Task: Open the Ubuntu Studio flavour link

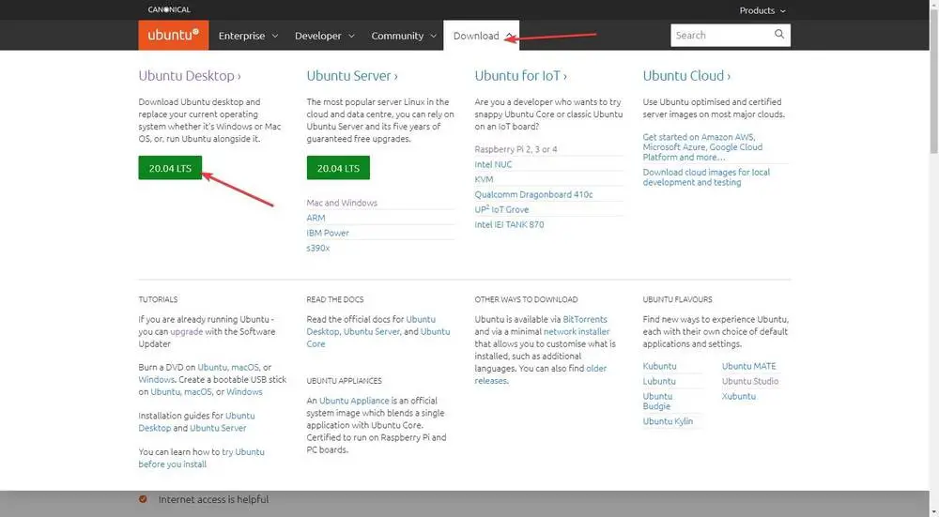Action: (x=749, y=381)
